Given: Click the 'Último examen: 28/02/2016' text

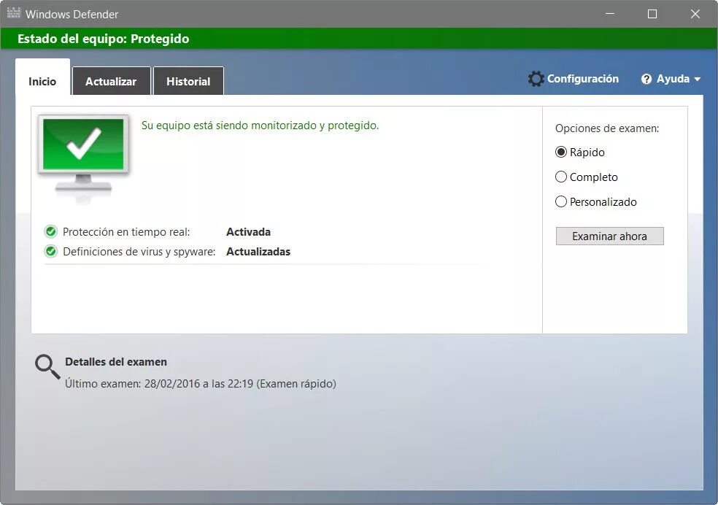Looking at the screenshot, I should (x=200, y=384).
